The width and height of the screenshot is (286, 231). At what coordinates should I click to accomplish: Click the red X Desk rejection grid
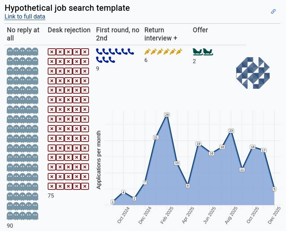pos(68,119)
